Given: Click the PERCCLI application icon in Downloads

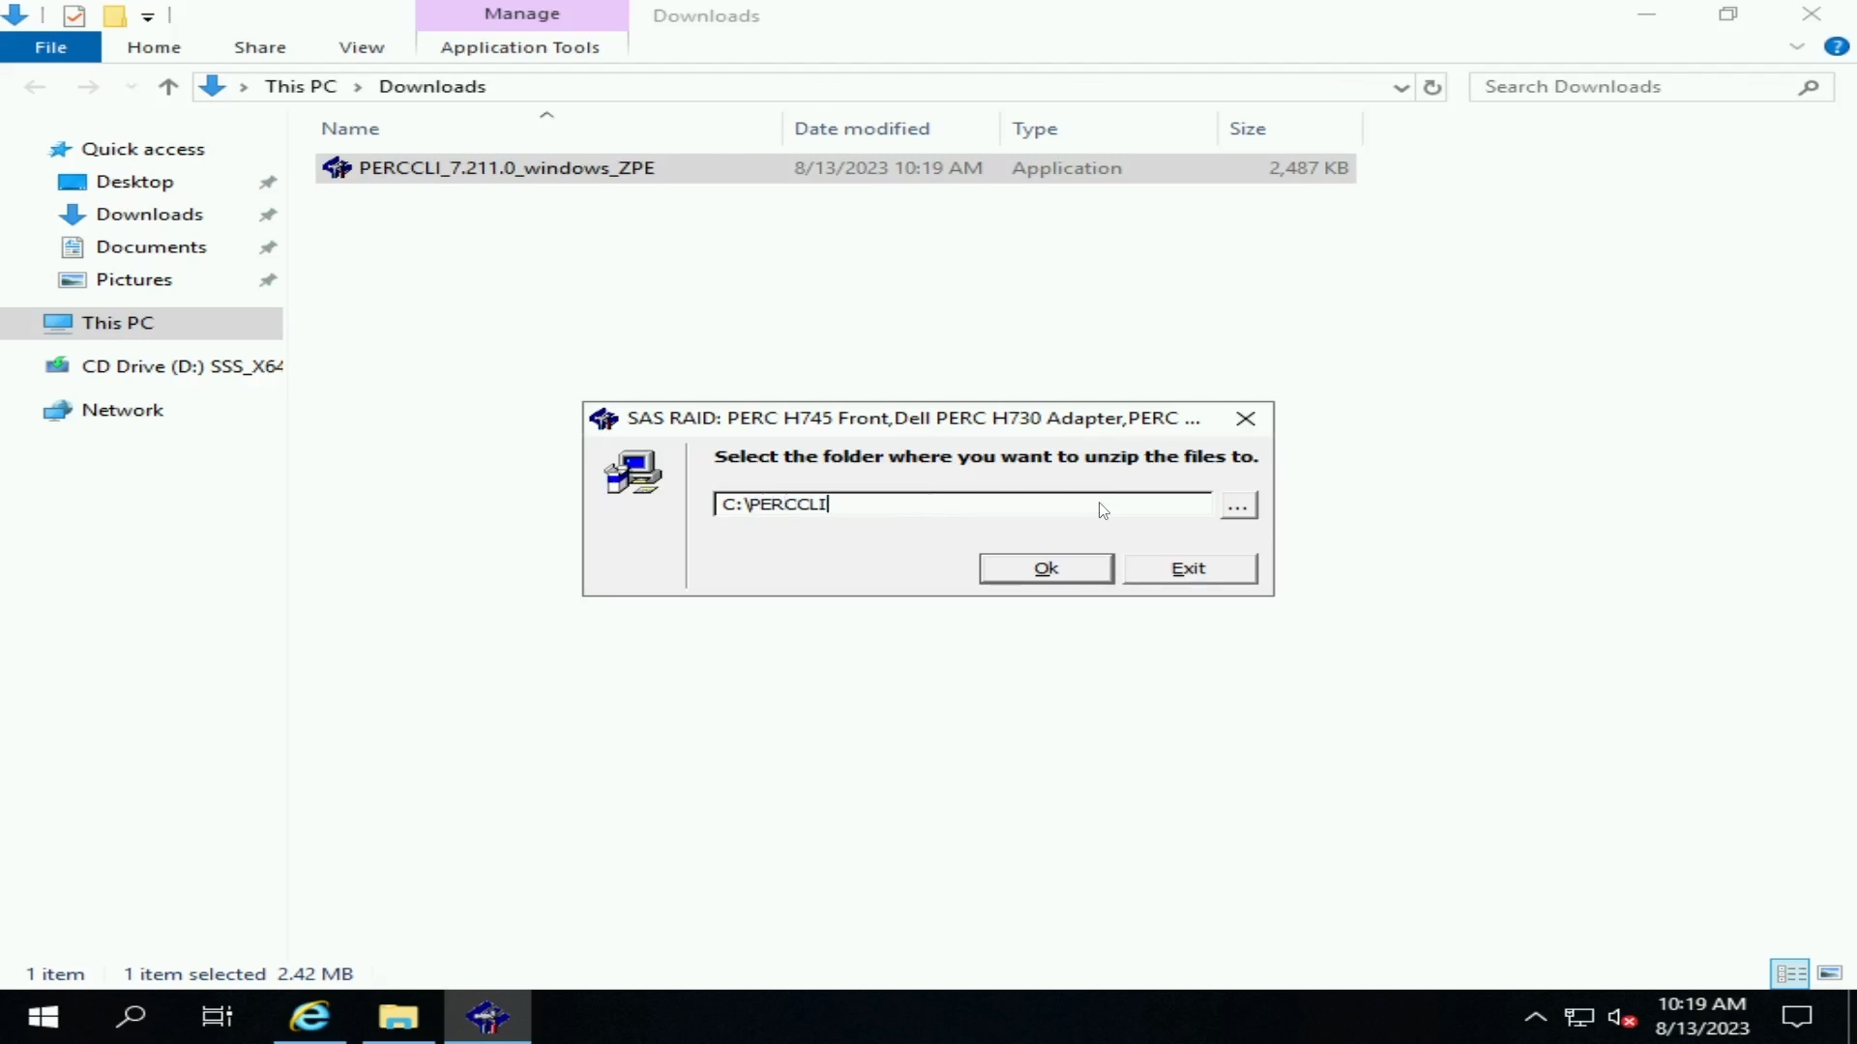Looking at the screenshot, I should pos(337,167).
